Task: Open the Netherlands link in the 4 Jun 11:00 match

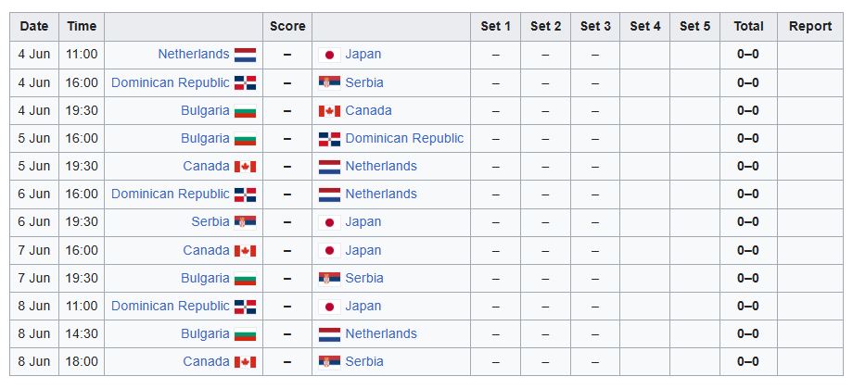Action: 194,55
